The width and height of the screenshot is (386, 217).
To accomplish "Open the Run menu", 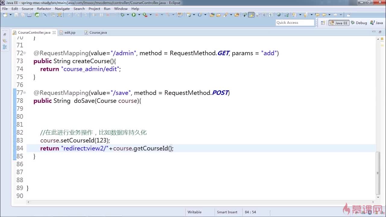I will coord(107,9).
